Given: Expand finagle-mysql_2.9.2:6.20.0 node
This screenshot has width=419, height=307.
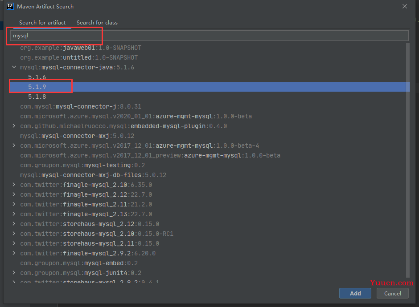Looking at the screenshot, I should pyautogui.click(x=14, y=253).
